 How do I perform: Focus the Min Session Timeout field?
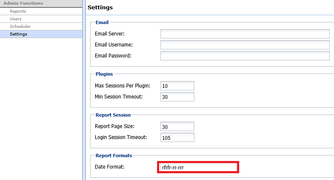177,97
